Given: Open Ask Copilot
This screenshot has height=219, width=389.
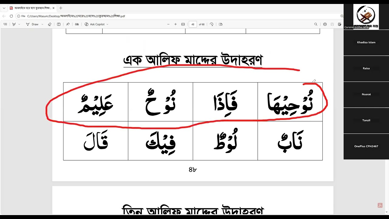Looking at the screenshot, I should 95,24.
